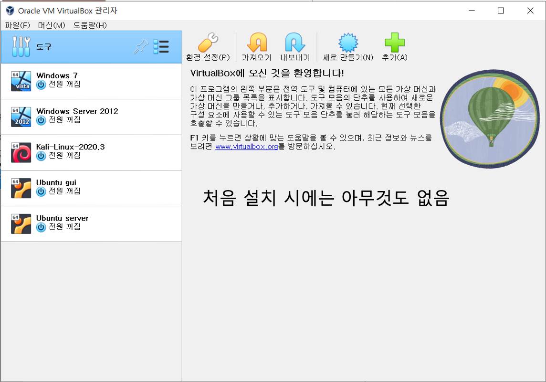Add existing machine via green plus icon
Viewport: 546px width, 382px height.
click(395, 42)
